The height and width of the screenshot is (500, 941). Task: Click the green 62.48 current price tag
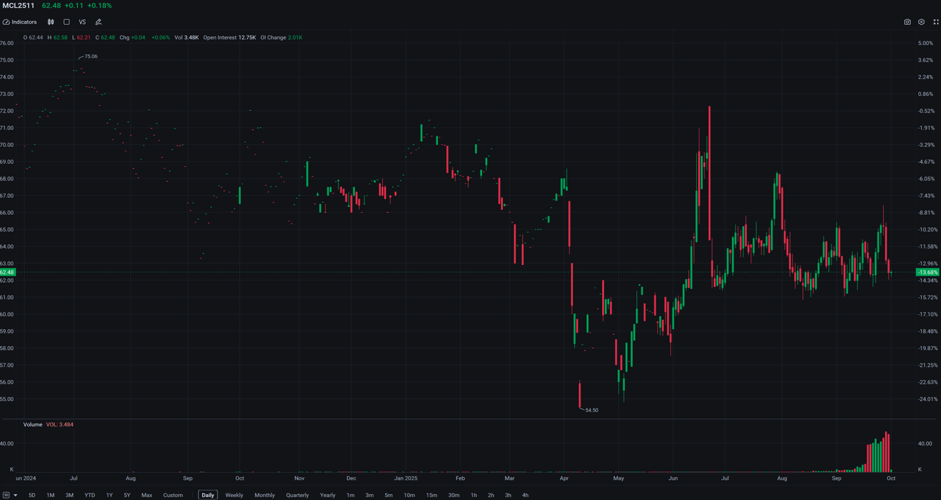coord(7,272)
